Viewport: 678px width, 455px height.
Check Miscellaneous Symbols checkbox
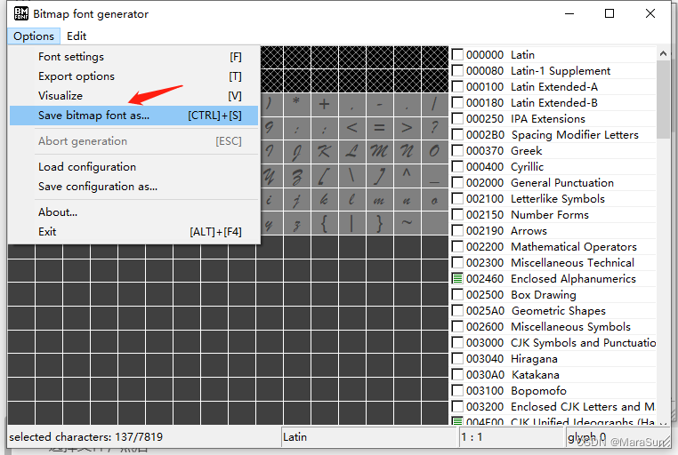tap(457, 326)
